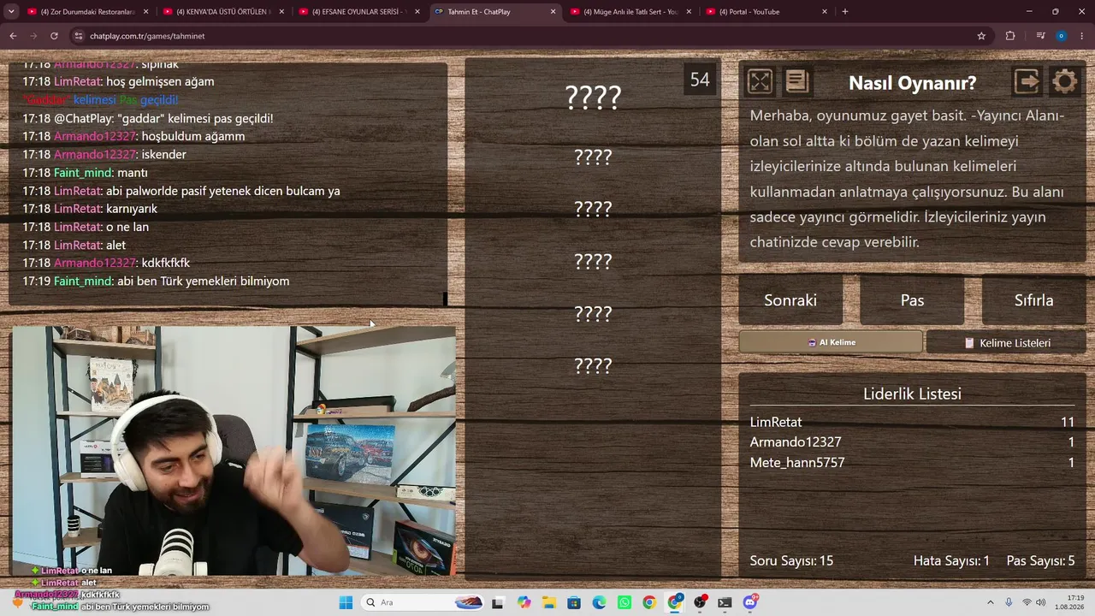The image size is (1095, 616).
Task: Open Kelime Listeleri
Action: pyautogui.click(x=1006, y=342)
